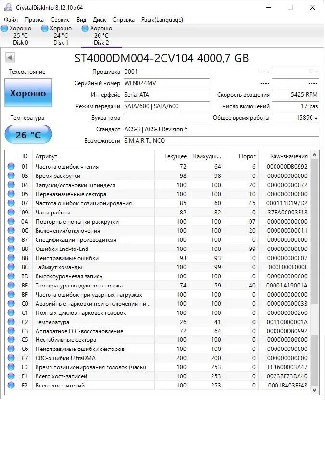The height and width of the screenshot is (450, 325).
Task: Click raw value 37EA00003E18
Action: (x=287, y=212)
